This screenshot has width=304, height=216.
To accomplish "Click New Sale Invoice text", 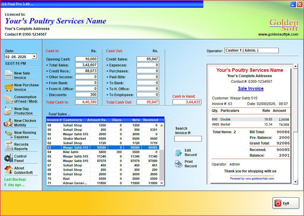I will (x=22, y=75).
